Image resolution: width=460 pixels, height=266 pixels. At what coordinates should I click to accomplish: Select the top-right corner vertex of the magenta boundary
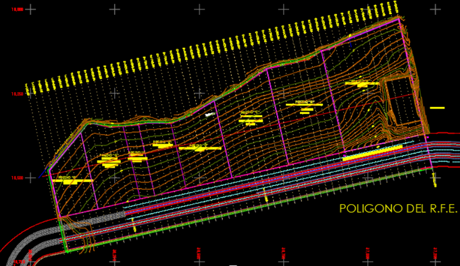click(399, 18)
